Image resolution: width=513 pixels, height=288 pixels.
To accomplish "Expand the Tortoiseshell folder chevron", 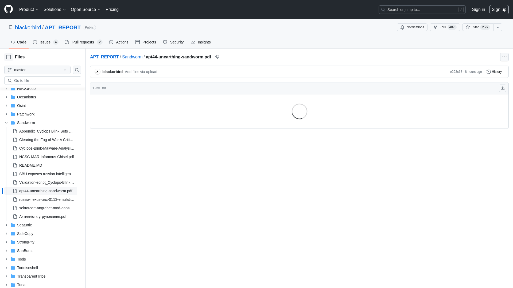I will [x=6, y=268].
